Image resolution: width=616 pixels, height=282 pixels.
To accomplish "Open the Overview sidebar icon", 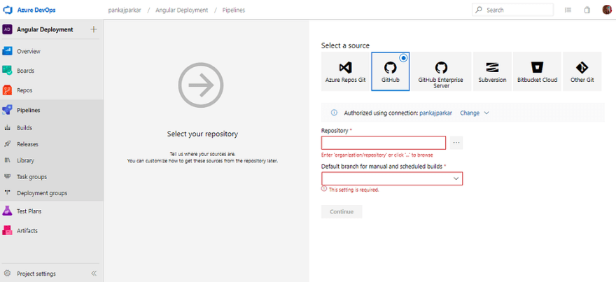I will [x=7, y=51].
